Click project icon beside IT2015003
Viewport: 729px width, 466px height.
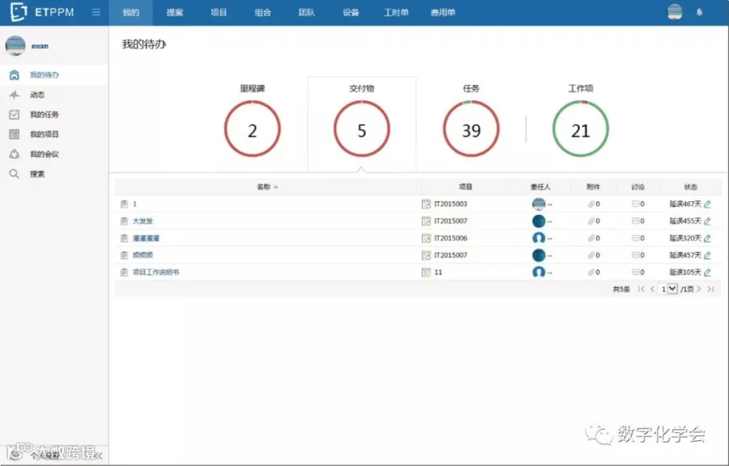[426, 203]
